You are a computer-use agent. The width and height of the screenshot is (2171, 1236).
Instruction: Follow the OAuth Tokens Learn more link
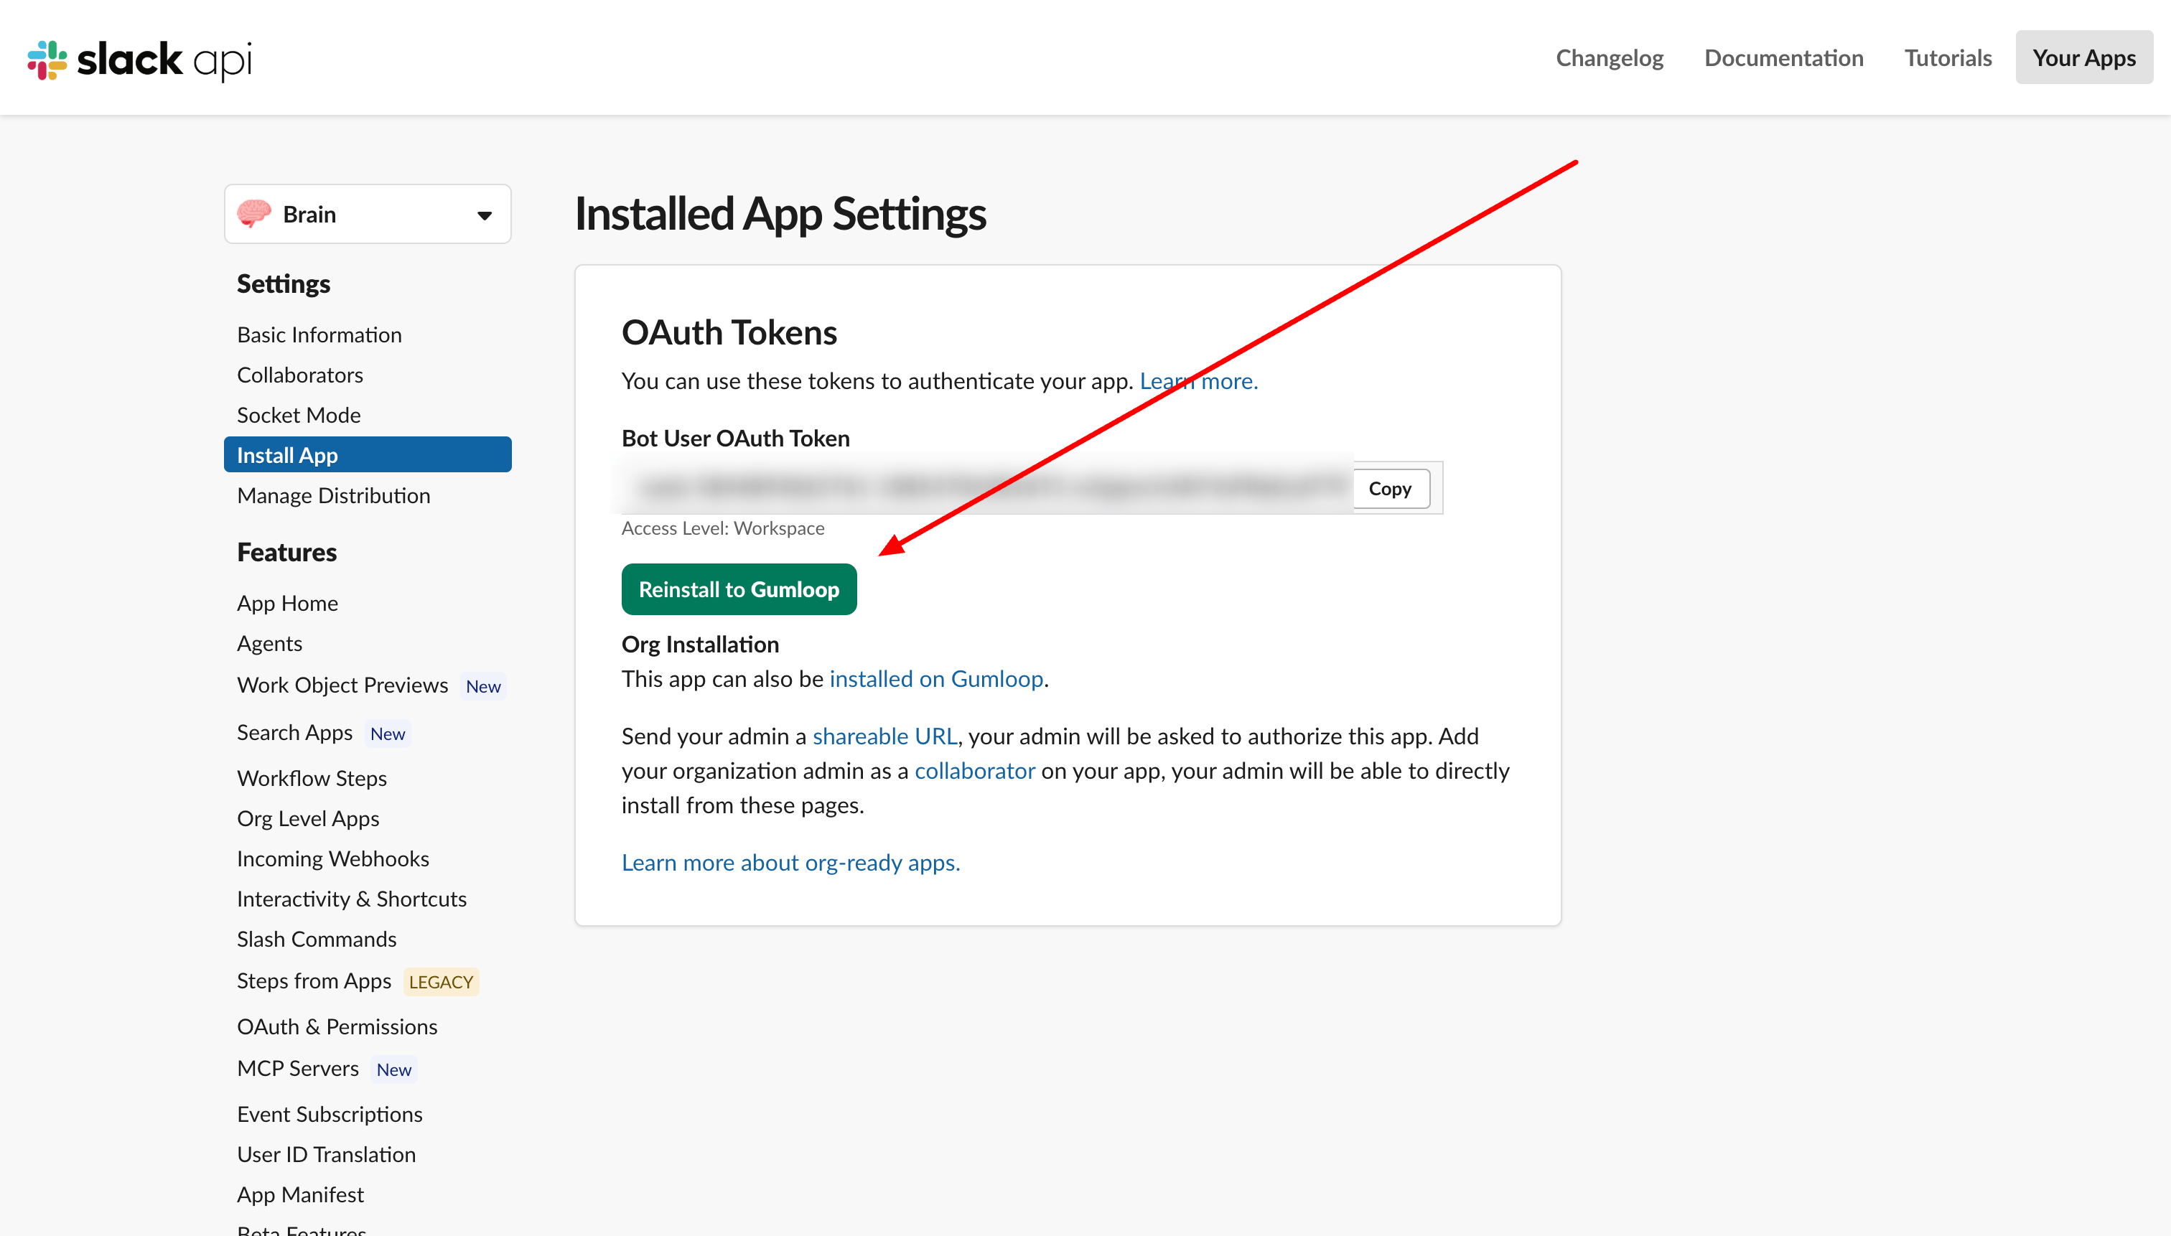pyautogui.click(x=1198, y=380)
